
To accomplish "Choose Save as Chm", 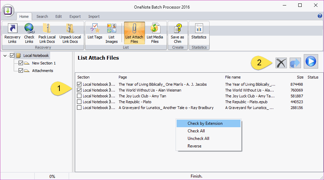I will click(178, 33).
